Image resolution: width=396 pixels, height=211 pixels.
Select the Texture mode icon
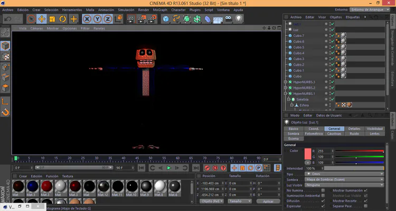pos(5,56)
